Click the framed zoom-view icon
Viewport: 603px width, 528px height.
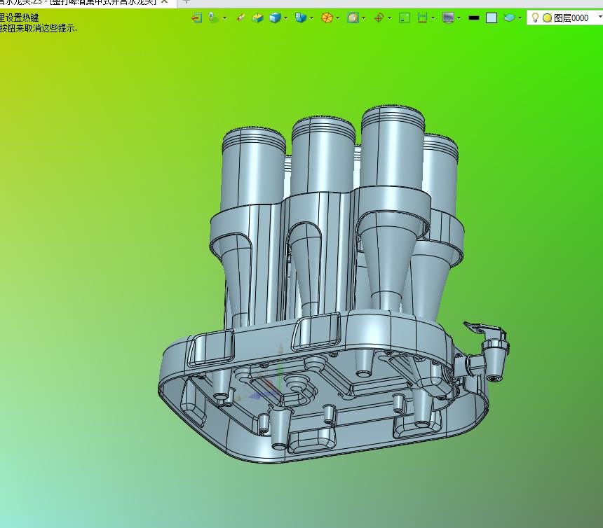click(x=353, y=18)
